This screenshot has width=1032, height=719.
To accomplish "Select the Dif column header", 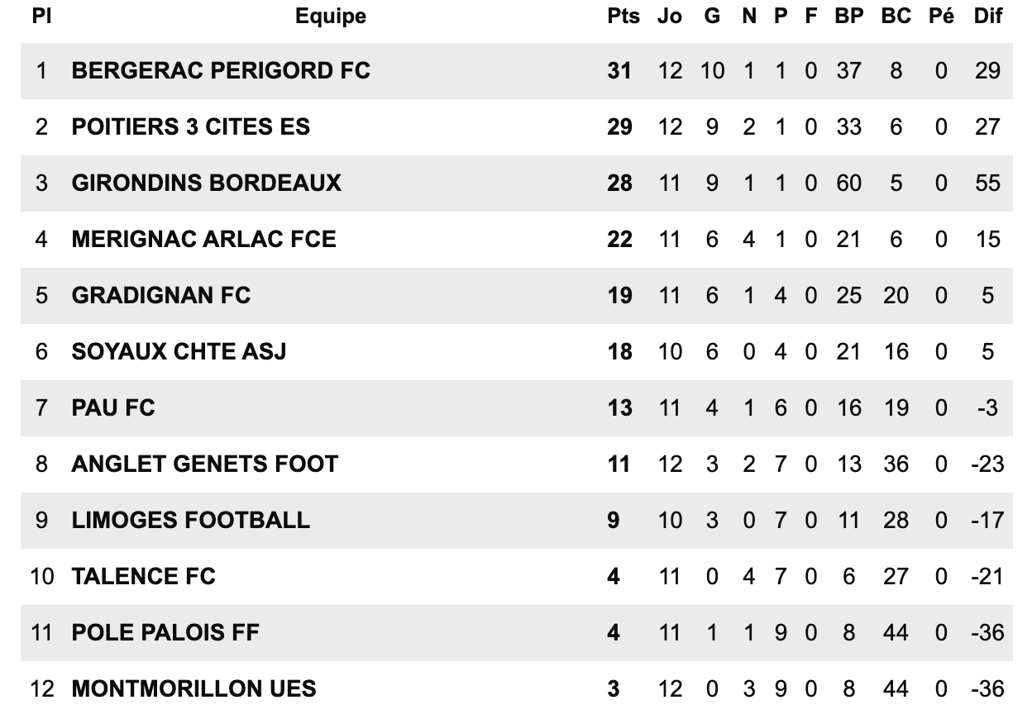I will (988, 17).
